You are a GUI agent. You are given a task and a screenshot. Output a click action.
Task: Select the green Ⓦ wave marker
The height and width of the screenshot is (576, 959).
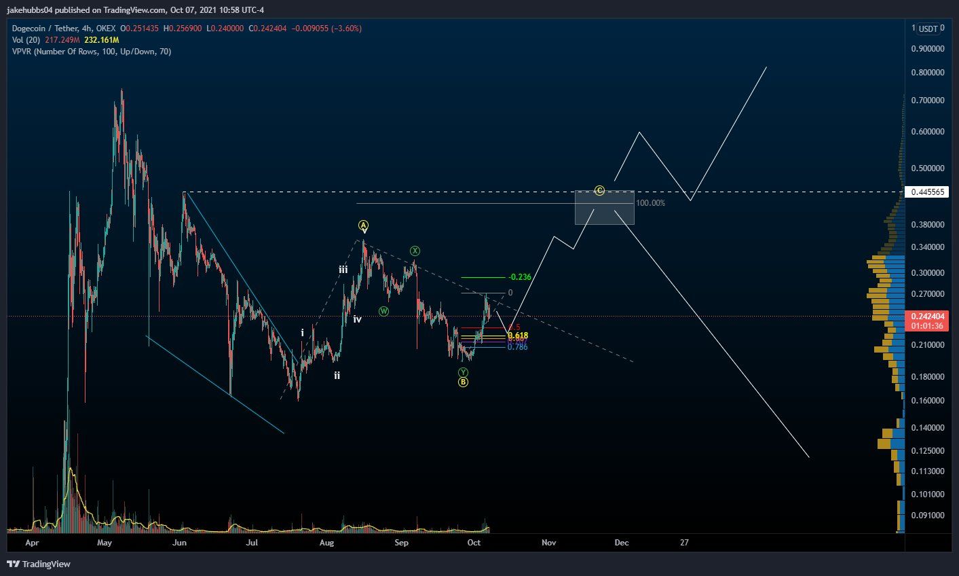click(x=384, y=311)
